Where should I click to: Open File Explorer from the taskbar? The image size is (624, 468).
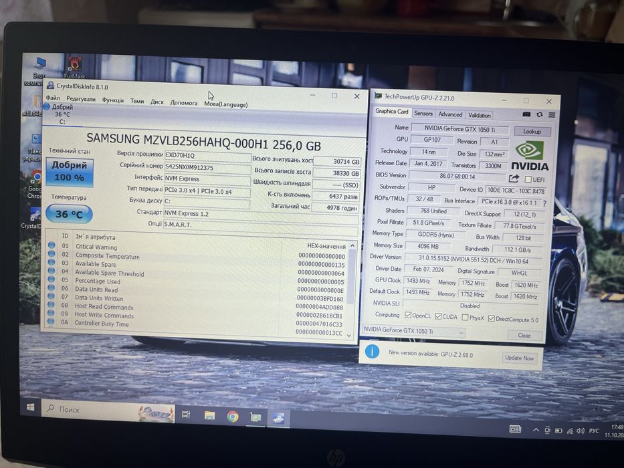click(x=210, y=416)
